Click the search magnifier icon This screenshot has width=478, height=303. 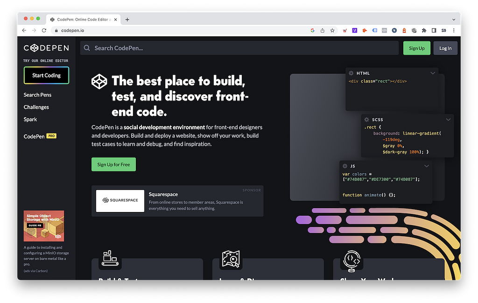click(x=87, y=48)
